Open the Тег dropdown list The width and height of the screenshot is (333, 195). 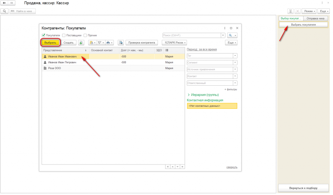(x=235, y=56)
